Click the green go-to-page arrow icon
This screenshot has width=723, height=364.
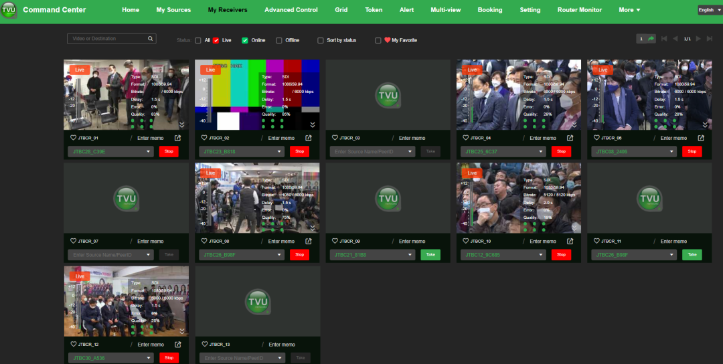coord(651,39)
